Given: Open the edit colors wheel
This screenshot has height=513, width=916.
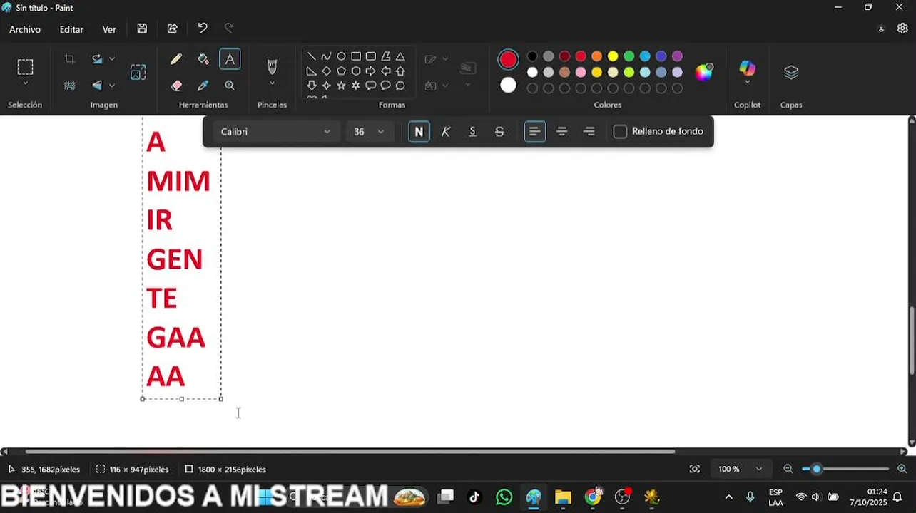Looking at the screenshot, I should click(704, 72).
